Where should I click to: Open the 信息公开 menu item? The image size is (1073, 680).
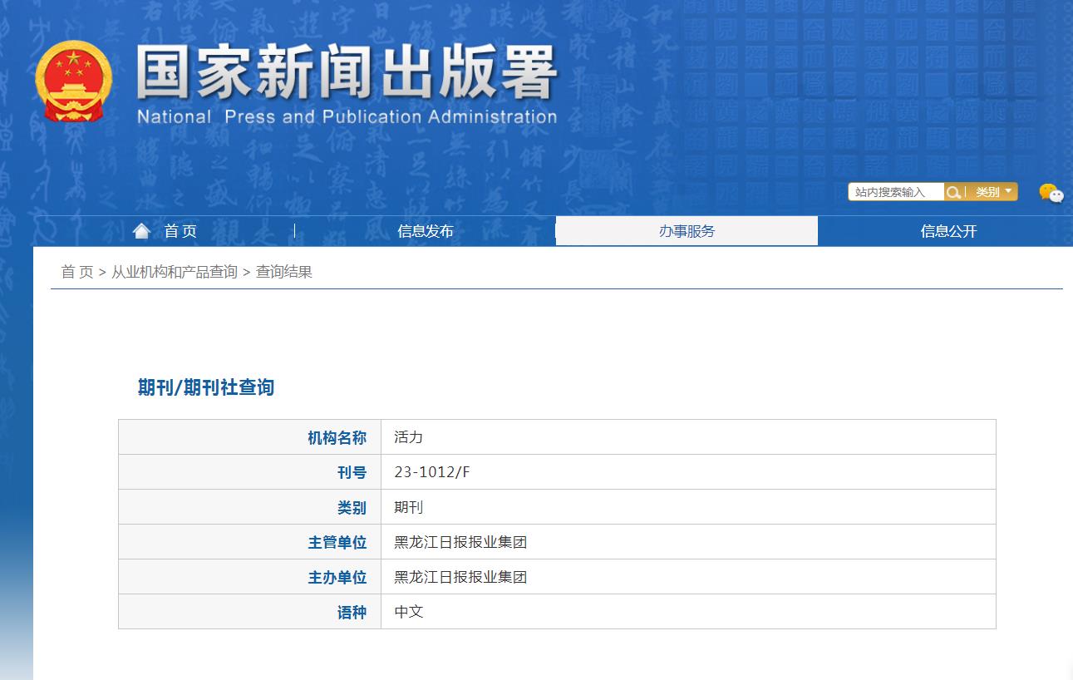947,231
